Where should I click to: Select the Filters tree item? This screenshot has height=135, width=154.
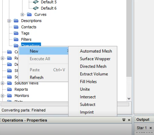click(x=26, y=39)
